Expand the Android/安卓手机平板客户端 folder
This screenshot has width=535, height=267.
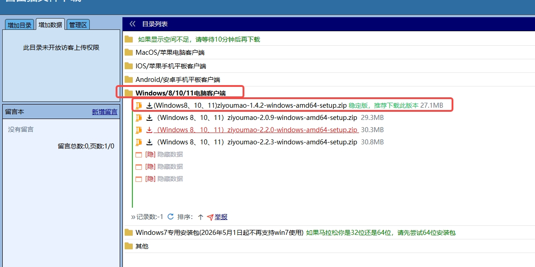point(177,80)
